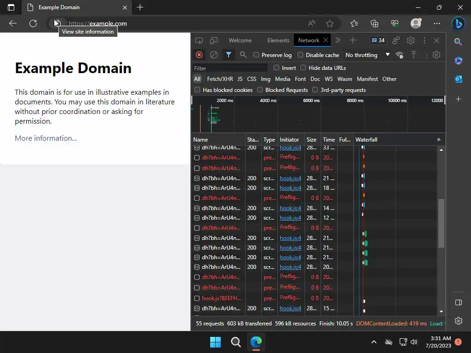Open Windows taskbar search
This screenshot has height=353, width=471.
coord(236,342)
